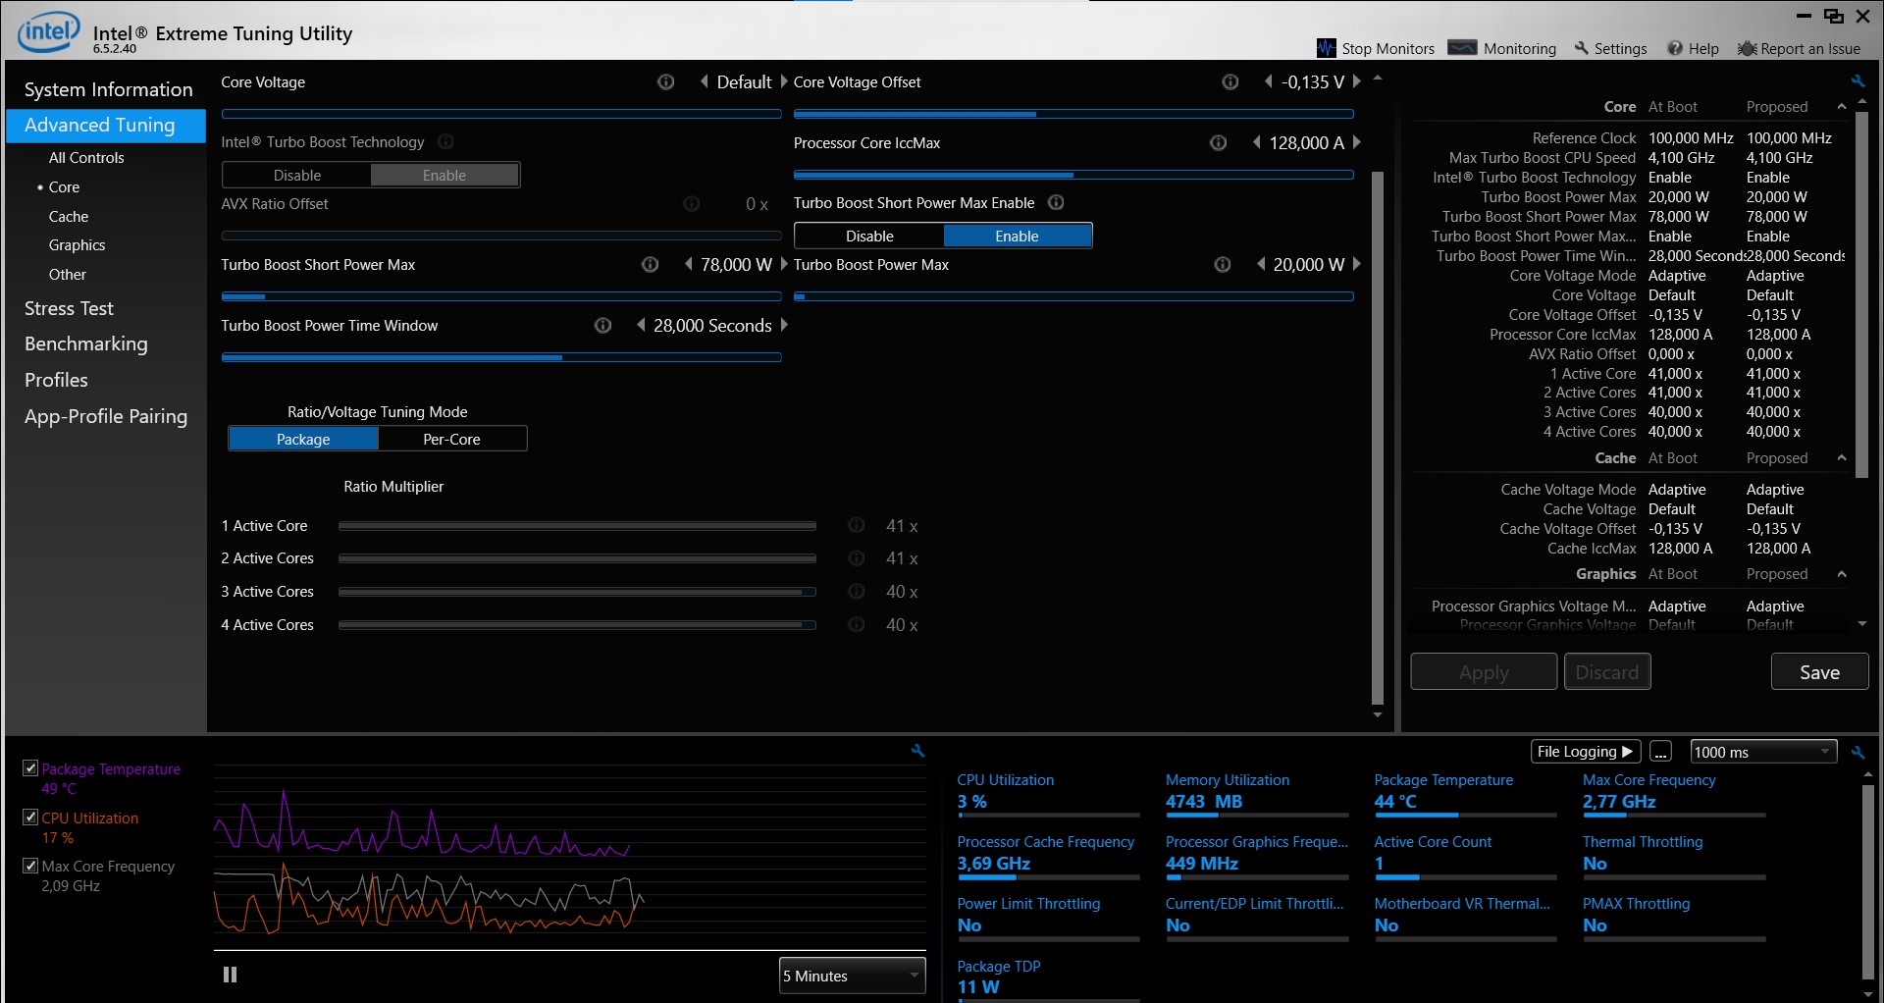Show info for Intel Turbo Boost Technology
The image size is (1884, 1003).
pyautogui.click(x=445, y=142)
